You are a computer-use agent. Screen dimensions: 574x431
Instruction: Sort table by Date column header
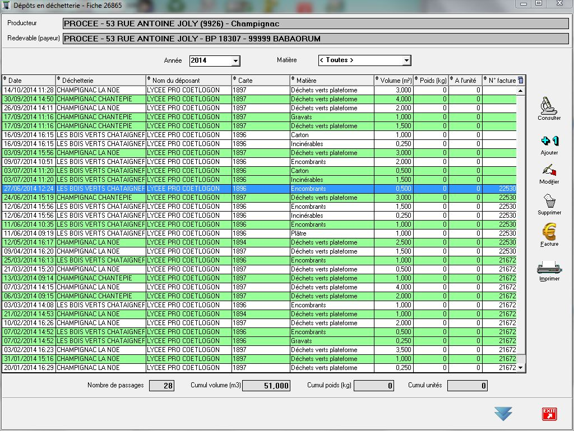[28, 81]
